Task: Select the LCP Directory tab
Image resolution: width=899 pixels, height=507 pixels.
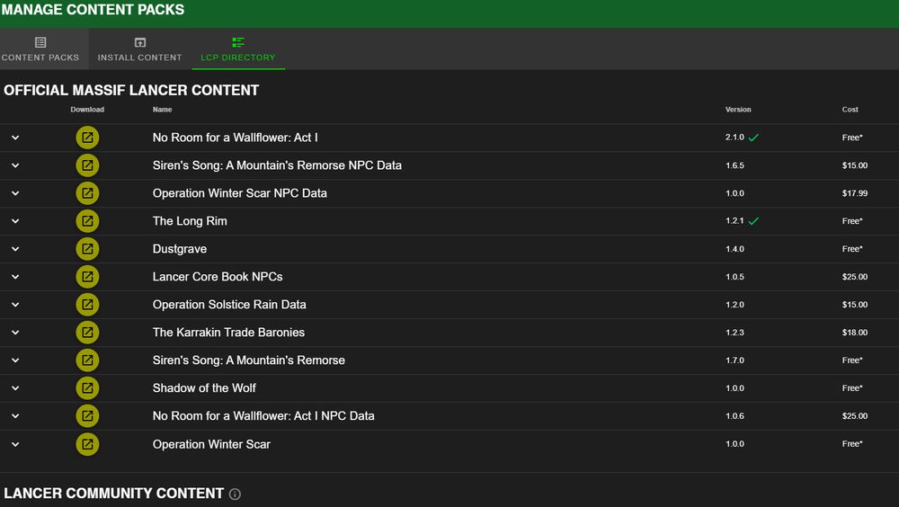Action: (x=238, y=49)
